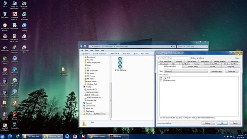Show hidden icons tray arrow

[225, 136]
